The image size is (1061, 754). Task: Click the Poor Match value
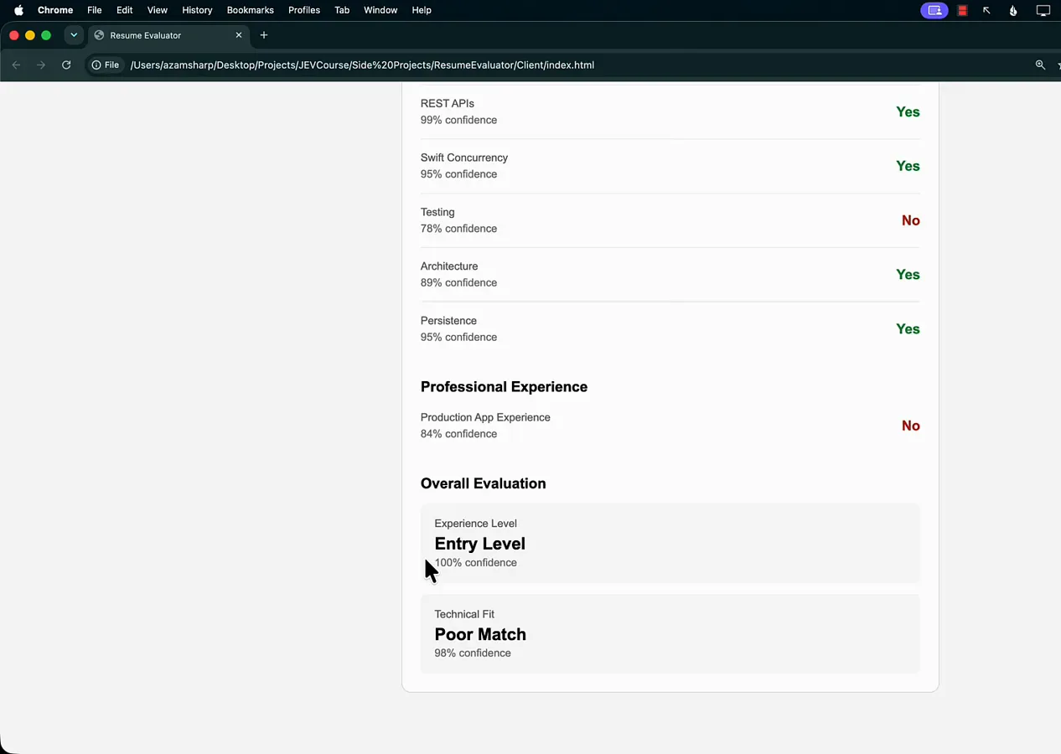(480, 634)
